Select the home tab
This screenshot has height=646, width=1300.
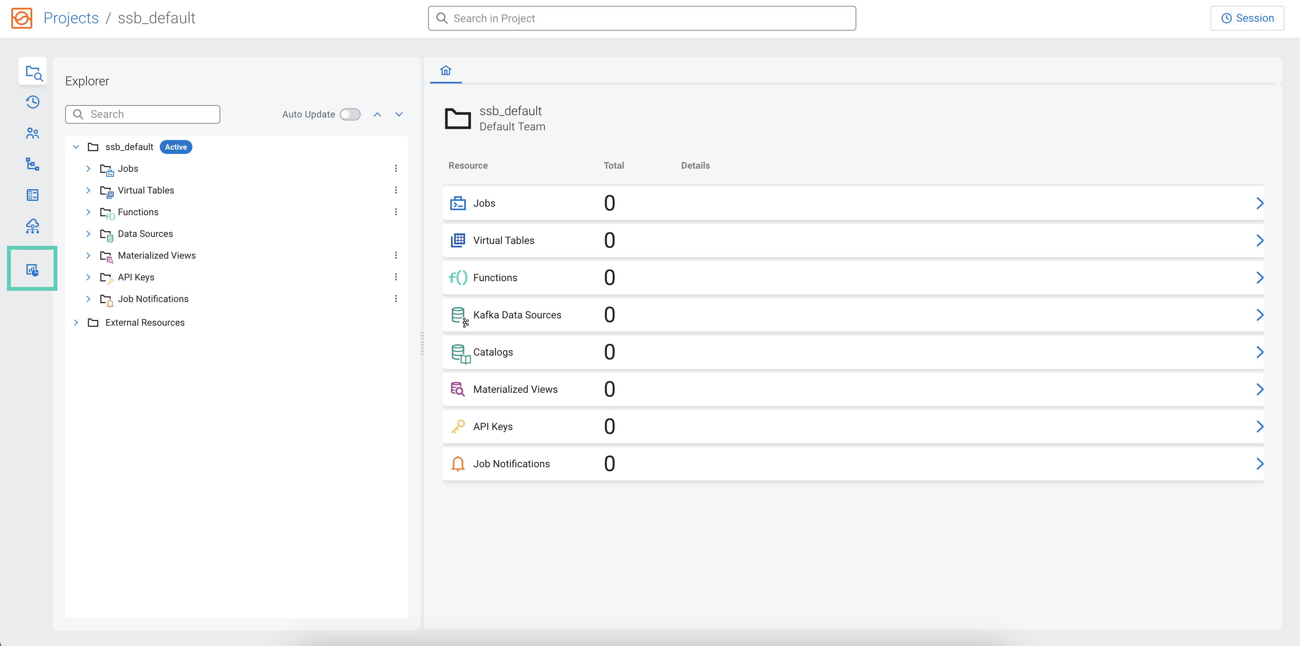445,71
